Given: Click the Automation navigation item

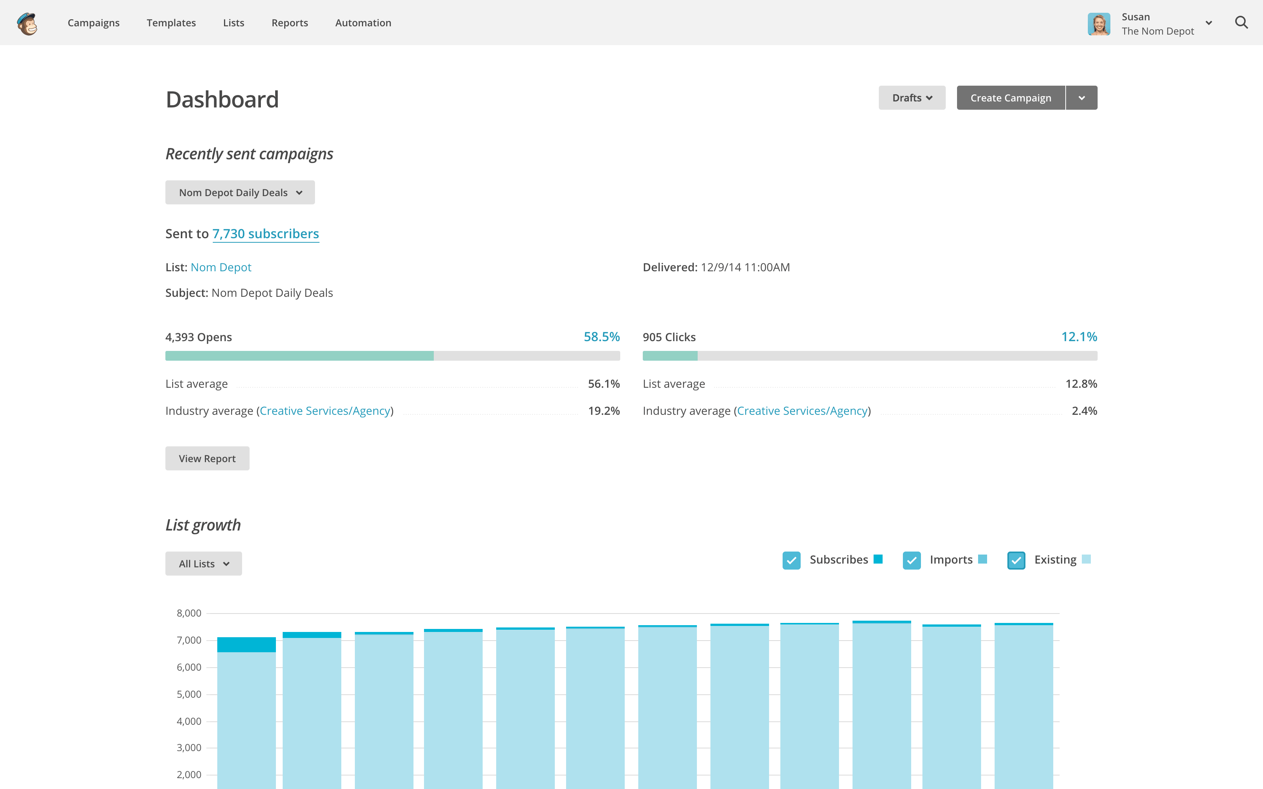Looking at the screenshot, I should pos(363,22).
